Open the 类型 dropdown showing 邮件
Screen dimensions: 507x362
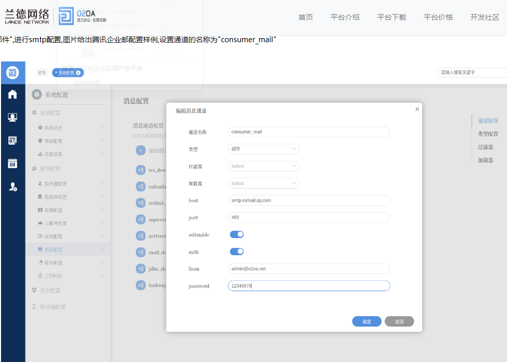263,149
